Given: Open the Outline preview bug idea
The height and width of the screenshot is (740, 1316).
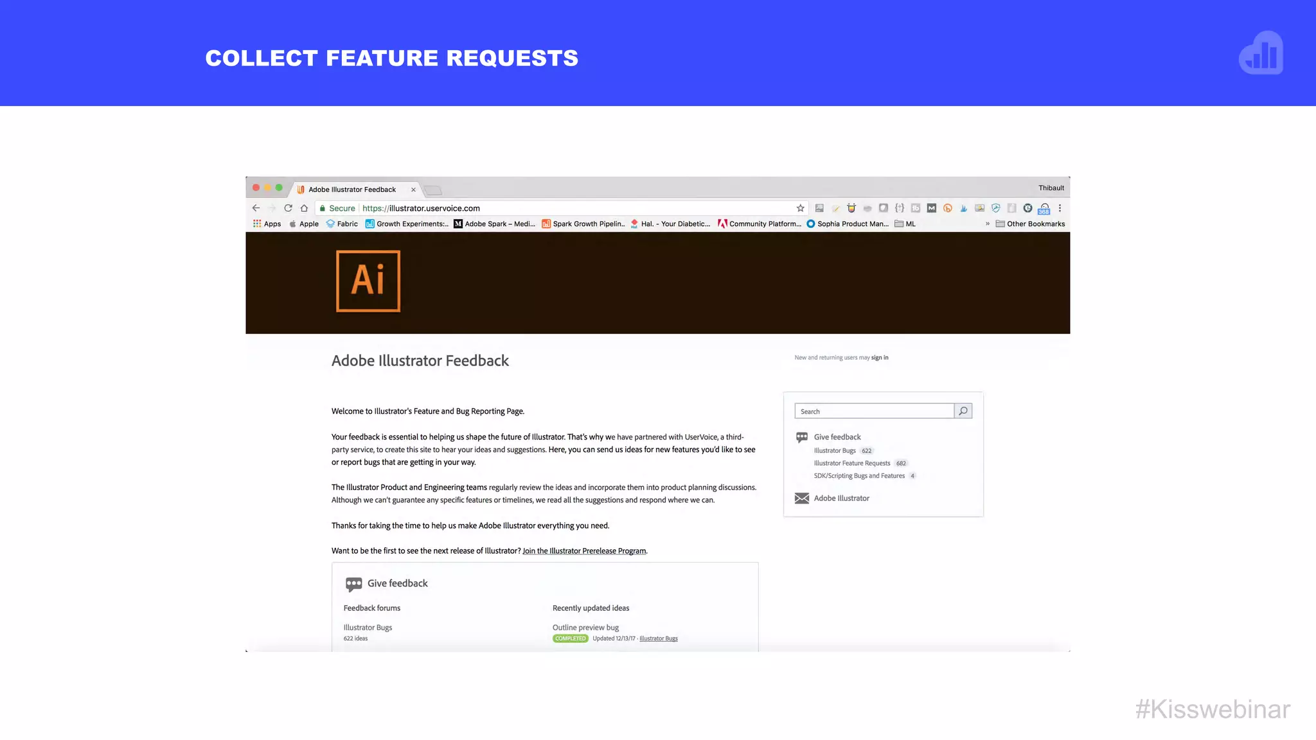Looking at the screenshot, I should [x=585, y=628].
